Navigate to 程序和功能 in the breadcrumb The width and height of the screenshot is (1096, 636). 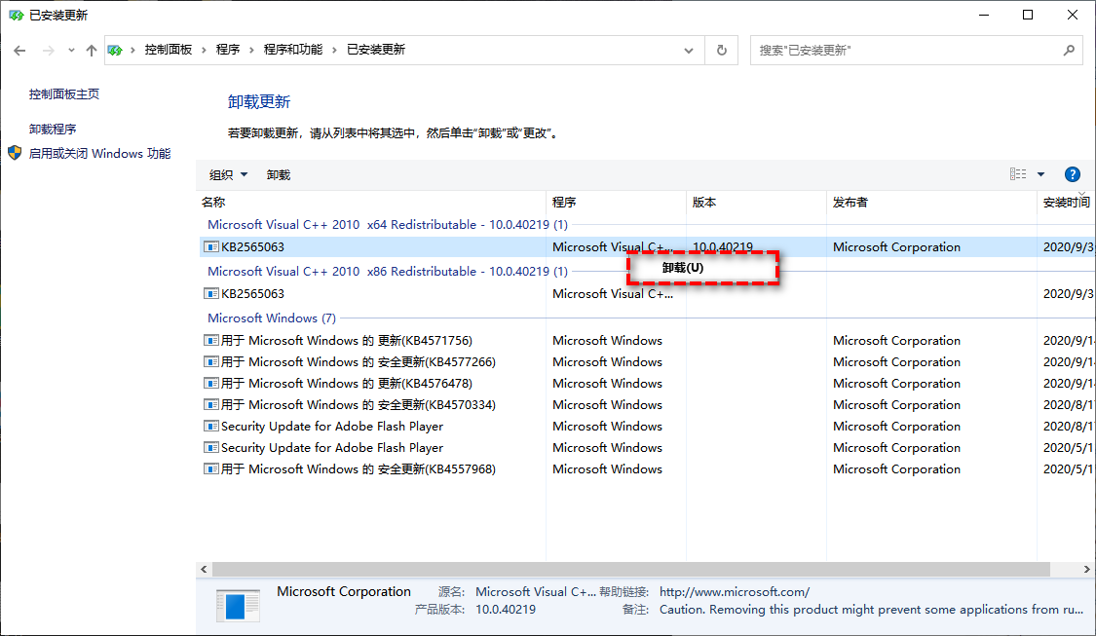click(x=293, y=50)
